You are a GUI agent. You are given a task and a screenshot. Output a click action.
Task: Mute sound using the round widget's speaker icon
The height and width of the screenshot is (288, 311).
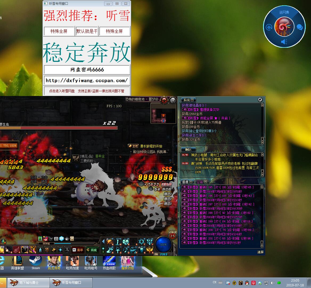point(284,42)
